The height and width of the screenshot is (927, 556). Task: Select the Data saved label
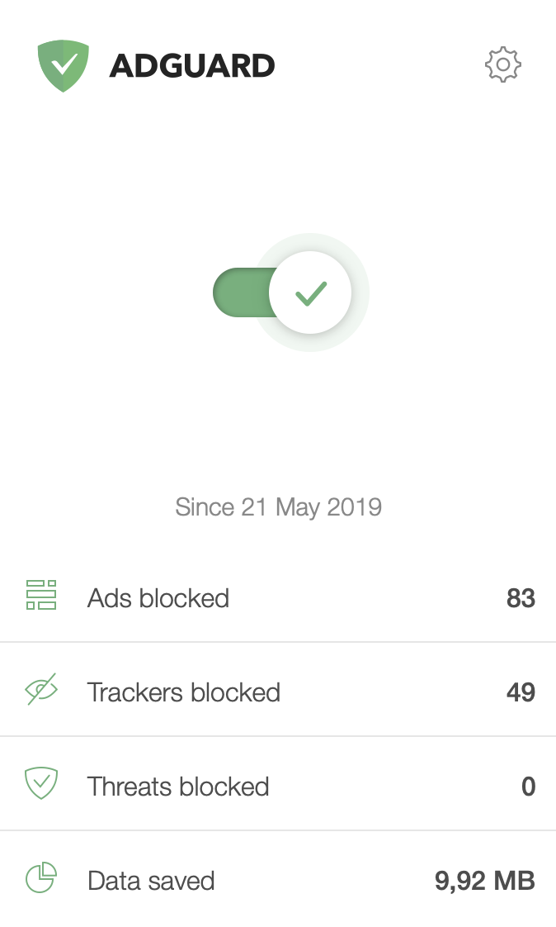151,880
